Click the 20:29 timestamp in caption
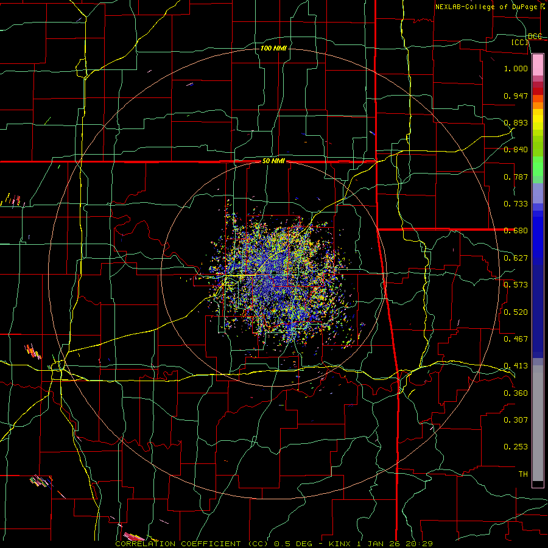Screen dimensions: 548x548 point(419,544)
